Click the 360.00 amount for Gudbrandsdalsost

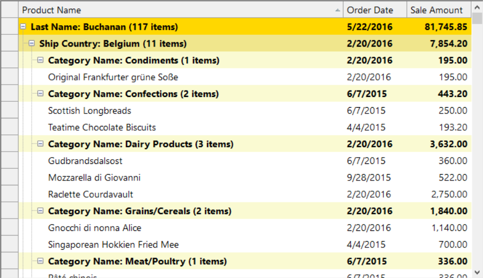(x=453, y=161)
